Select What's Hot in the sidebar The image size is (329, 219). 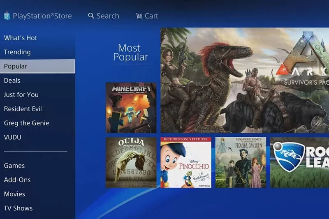point(21,38)
